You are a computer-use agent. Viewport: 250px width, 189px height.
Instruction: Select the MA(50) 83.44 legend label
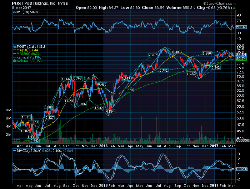27,50
